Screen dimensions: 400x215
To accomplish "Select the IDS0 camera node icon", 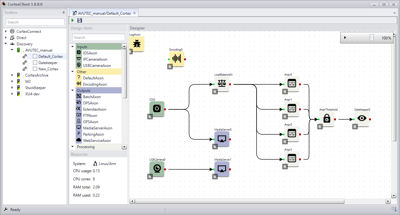I will tap(157, 108).
